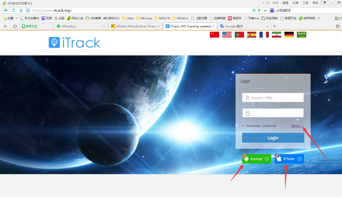Select the China flag language icon
Viewport: 342px width, 200px height.
tap(214, 34)
